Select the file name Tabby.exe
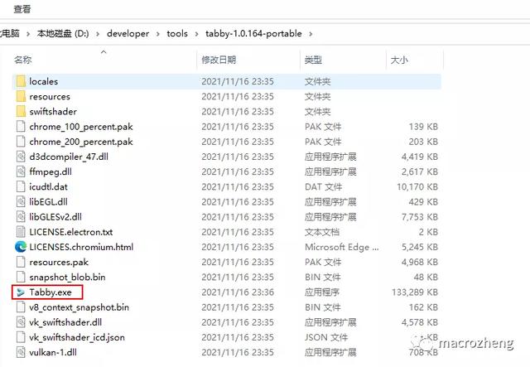The image size is (530, 367). pos(51,292)
